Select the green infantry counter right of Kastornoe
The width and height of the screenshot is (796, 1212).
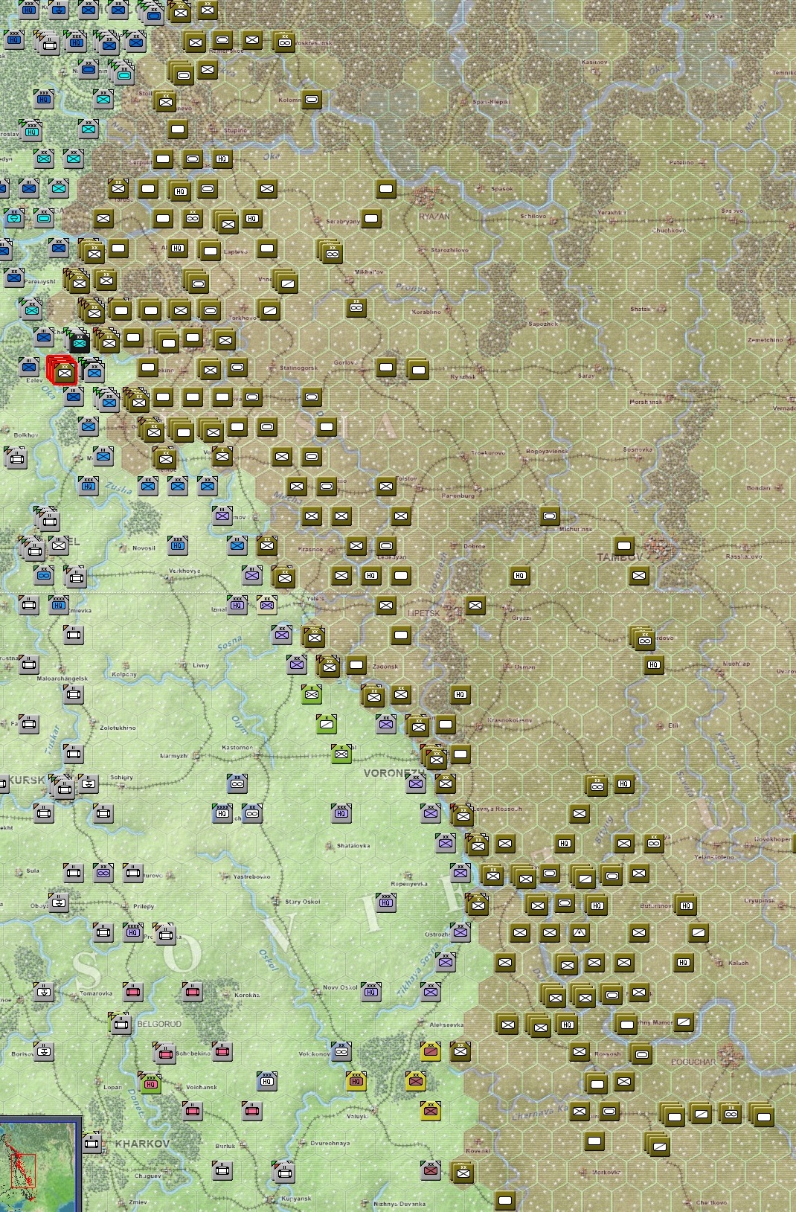click(x=341, y=754)
